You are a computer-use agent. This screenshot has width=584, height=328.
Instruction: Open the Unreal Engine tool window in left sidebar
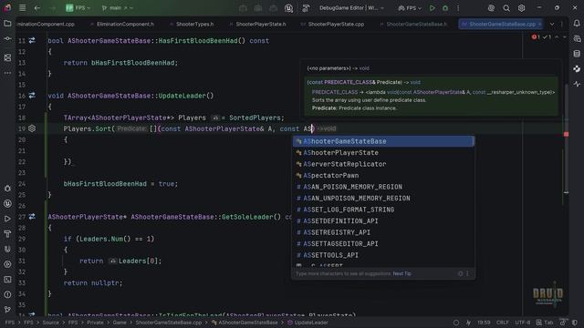click(x=7, y=204)
